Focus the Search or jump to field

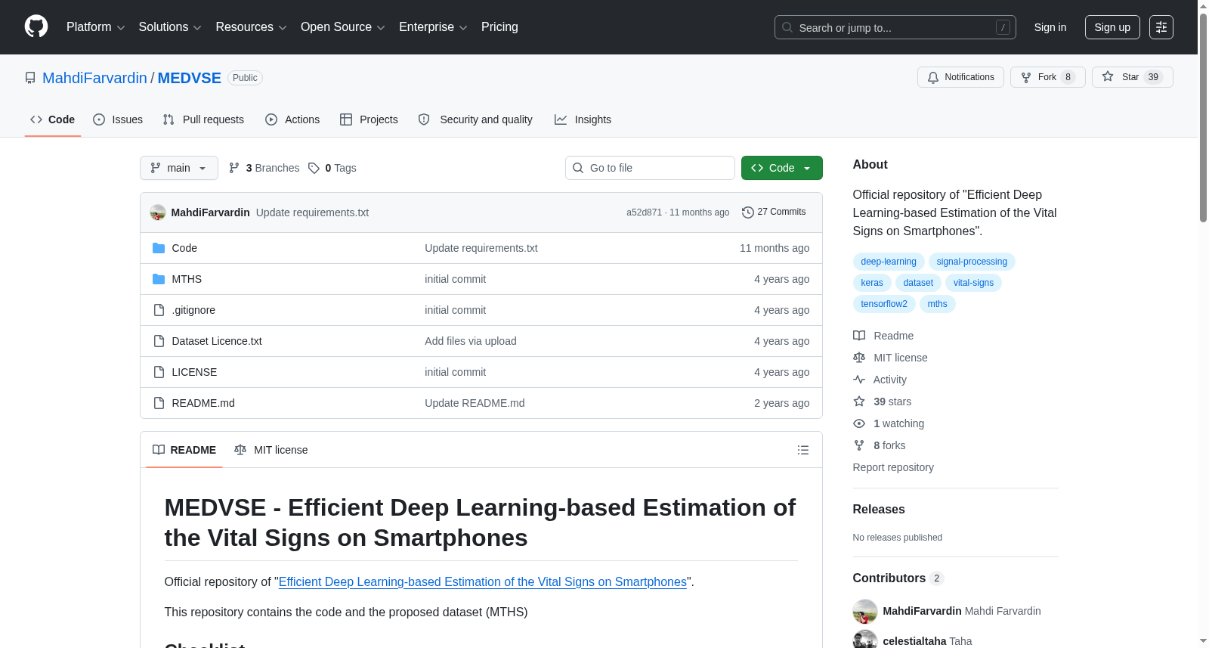[895, 27]
